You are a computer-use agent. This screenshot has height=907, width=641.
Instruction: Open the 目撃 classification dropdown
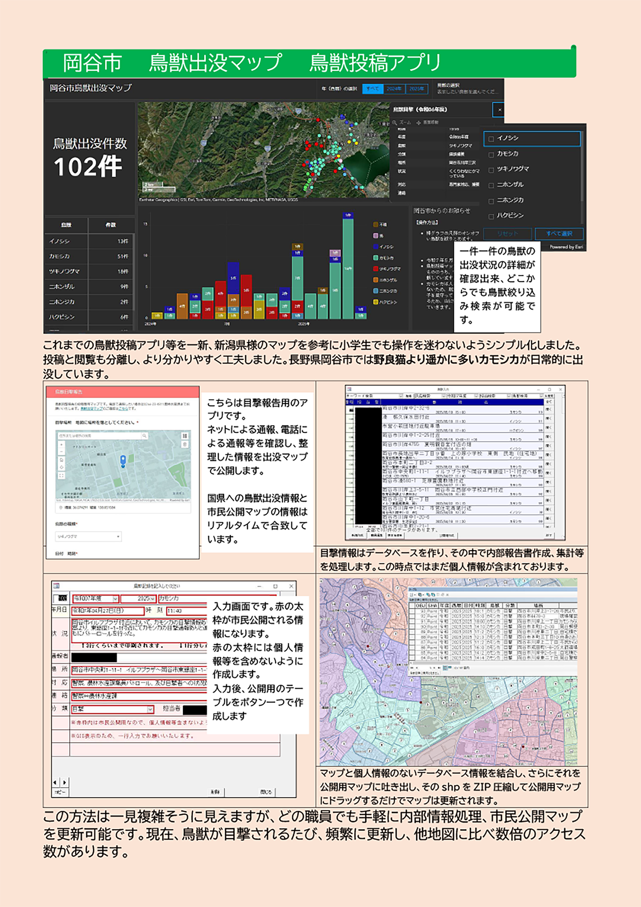[x=150, y=709]
